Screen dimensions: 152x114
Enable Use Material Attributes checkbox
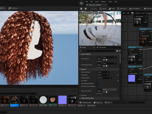[x=98, y=84]
